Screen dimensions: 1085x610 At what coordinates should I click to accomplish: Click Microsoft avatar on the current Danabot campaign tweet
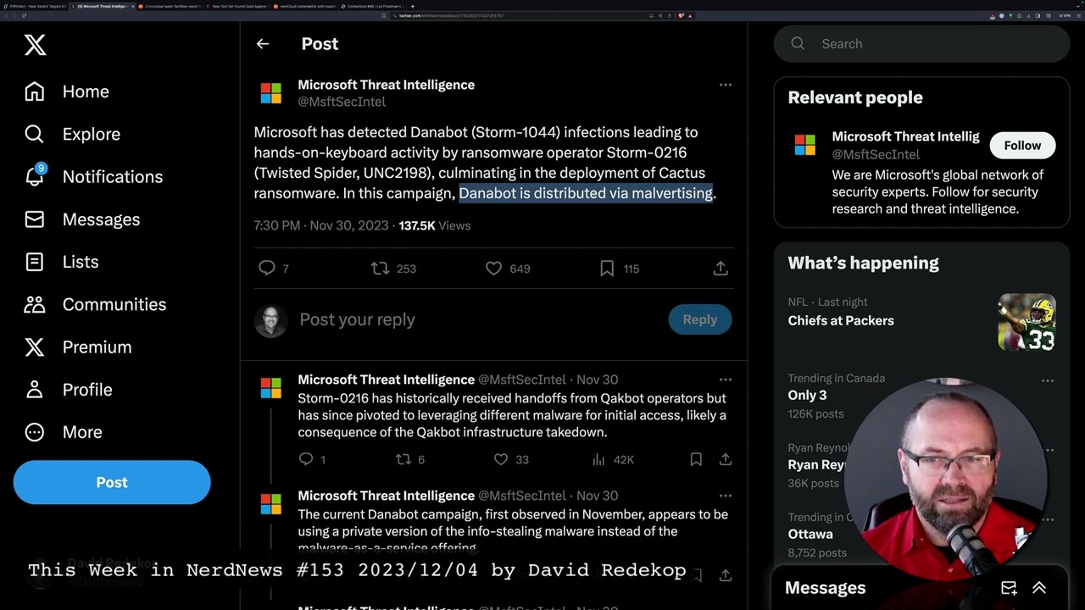(x=271, y=504)
